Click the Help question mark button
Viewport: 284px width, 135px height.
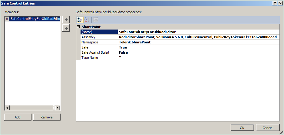click(275, 3)
